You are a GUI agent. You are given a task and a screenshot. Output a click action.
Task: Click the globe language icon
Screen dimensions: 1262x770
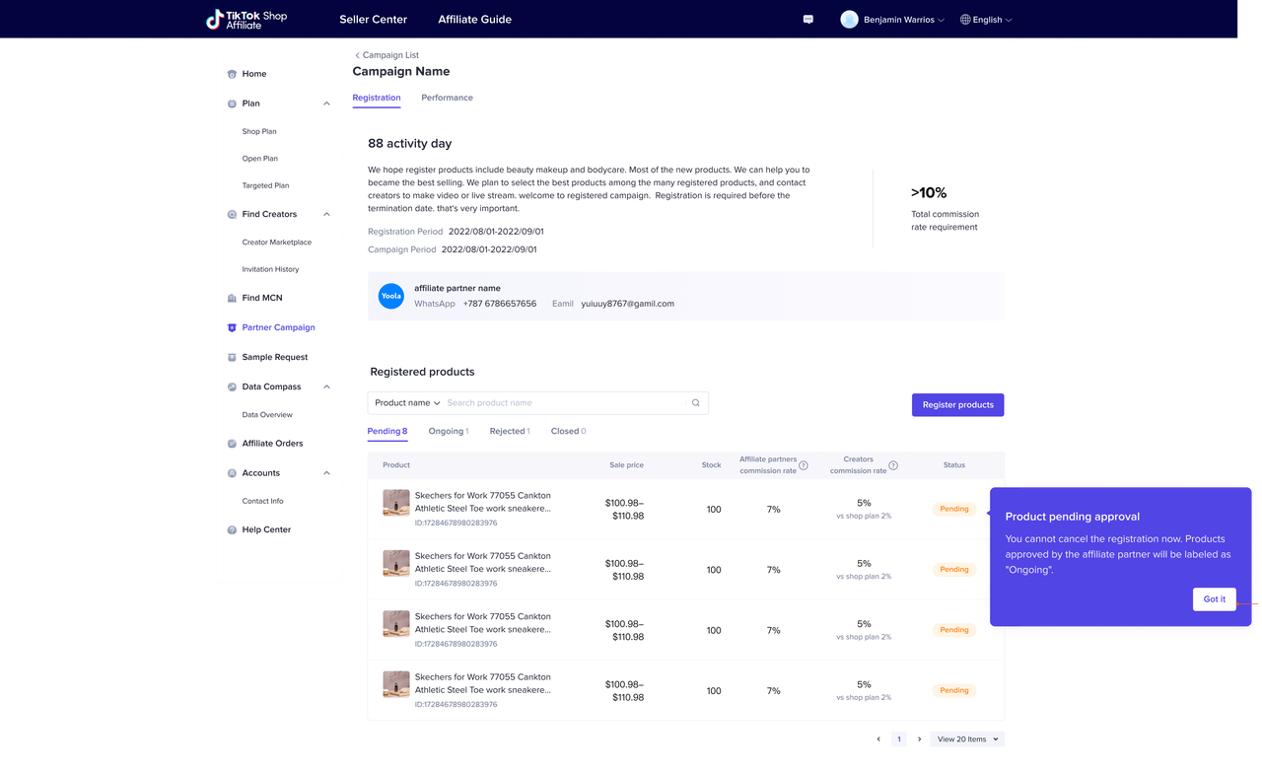[x=965, y=20]
